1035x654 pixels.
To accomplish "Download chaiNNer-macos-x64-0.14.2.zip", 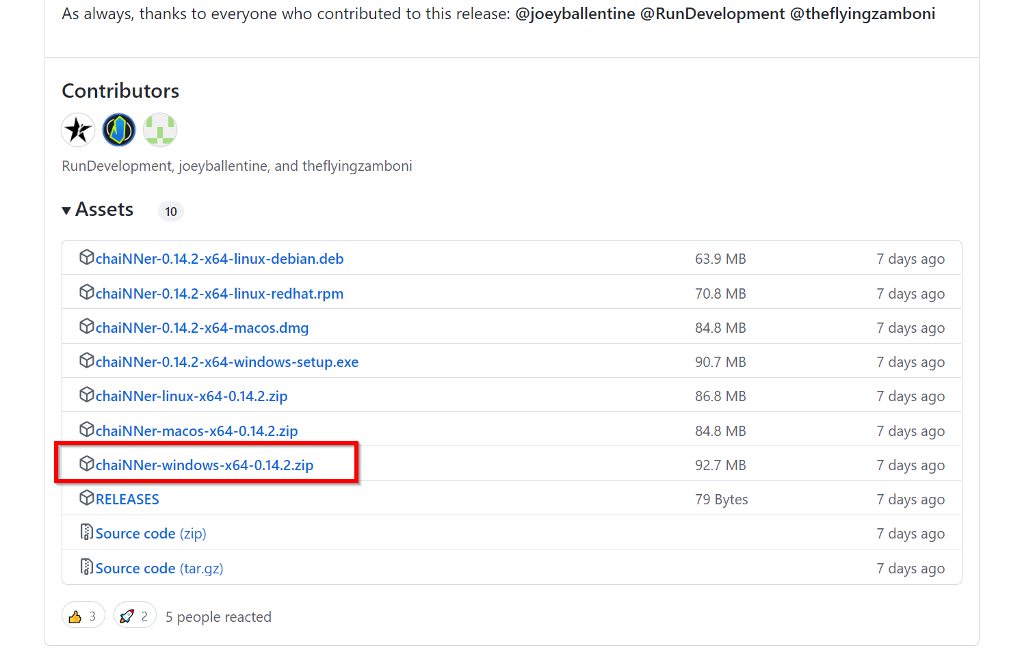I will tap(197, 431).
